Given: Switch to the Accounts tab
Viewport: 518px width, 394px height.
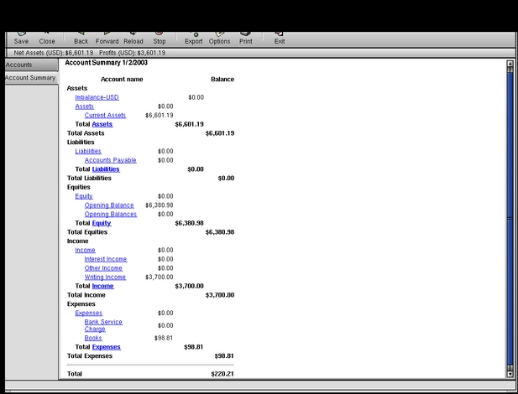Looking at the screenshot, I should pyautogui.click(x=19, y=65).
